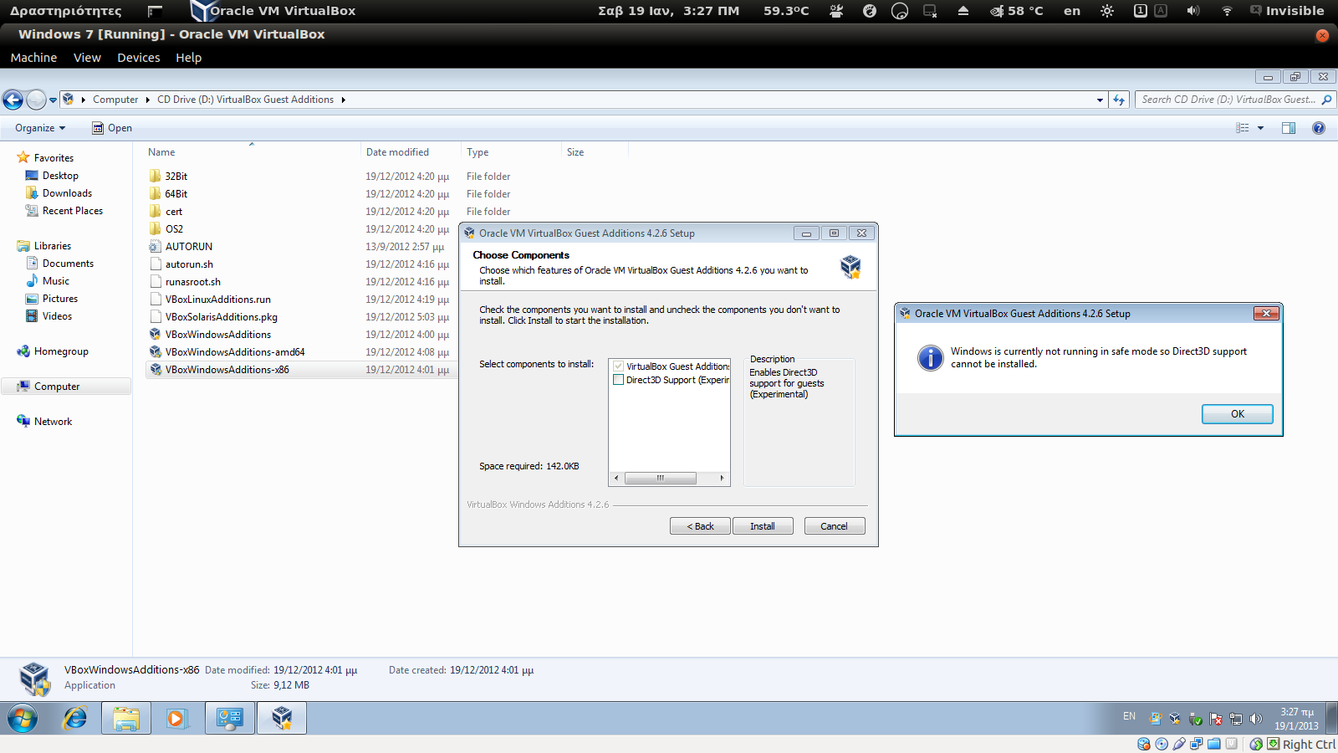Select the VBoxWindowsAdditions-amd64 file
The width and height of the screenshot is (1338, 753).
[x=235, y=352]
